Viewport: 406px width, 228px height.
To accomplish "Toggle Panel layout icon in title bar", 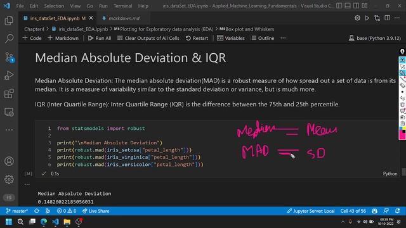I will [x=348, y=6].
